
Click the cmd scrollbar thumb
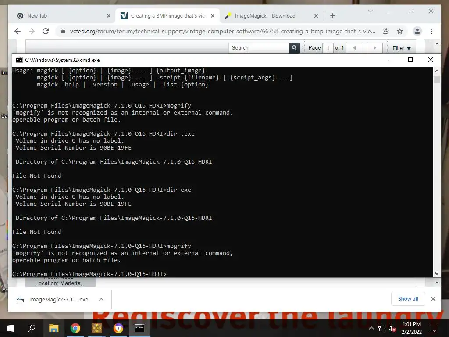pyautogui.click(x=437, y=79)
